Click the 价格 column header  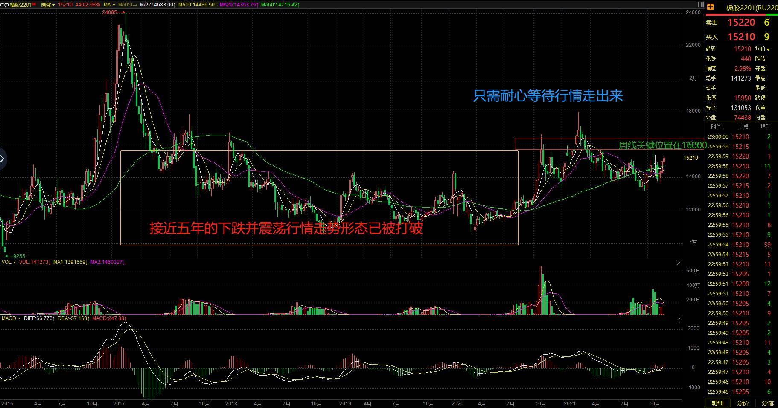pos(743,127)
